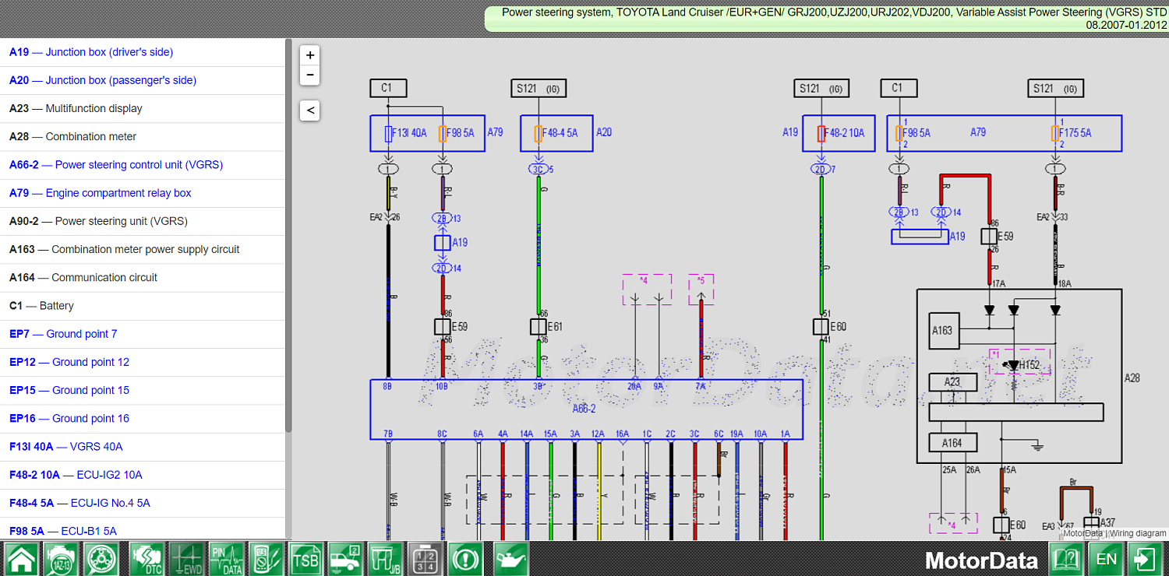Open F13I 40A VGRS 40A link

[66, 447]
